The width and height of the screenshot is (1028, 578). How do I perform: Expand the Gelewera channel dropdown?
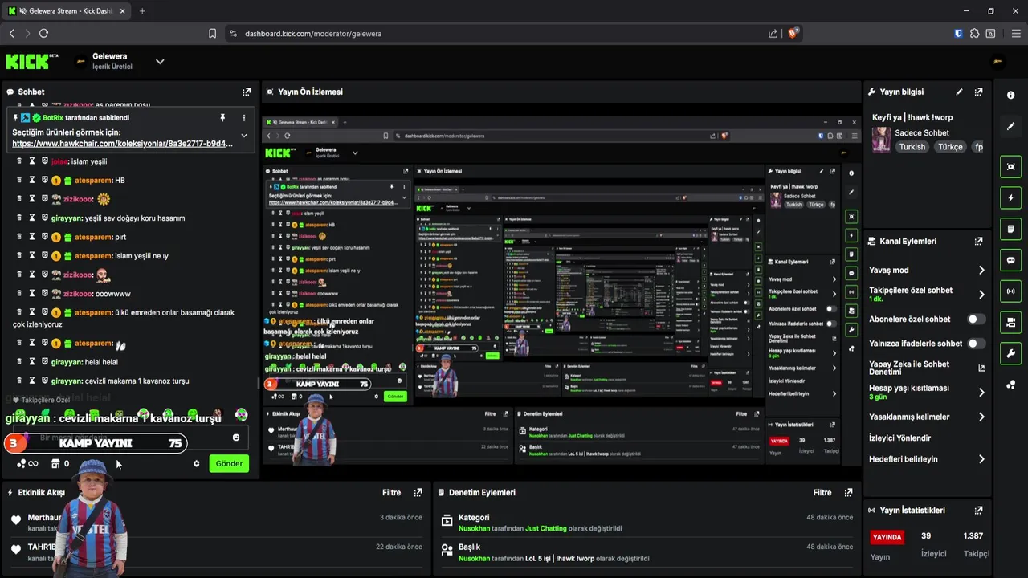(160, 61)
